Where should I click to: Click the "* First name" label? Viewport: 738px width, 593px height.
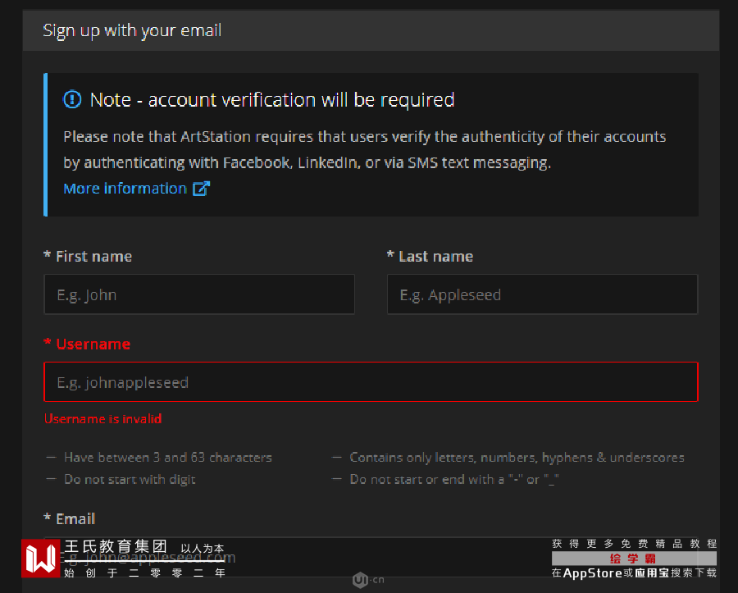88,257
